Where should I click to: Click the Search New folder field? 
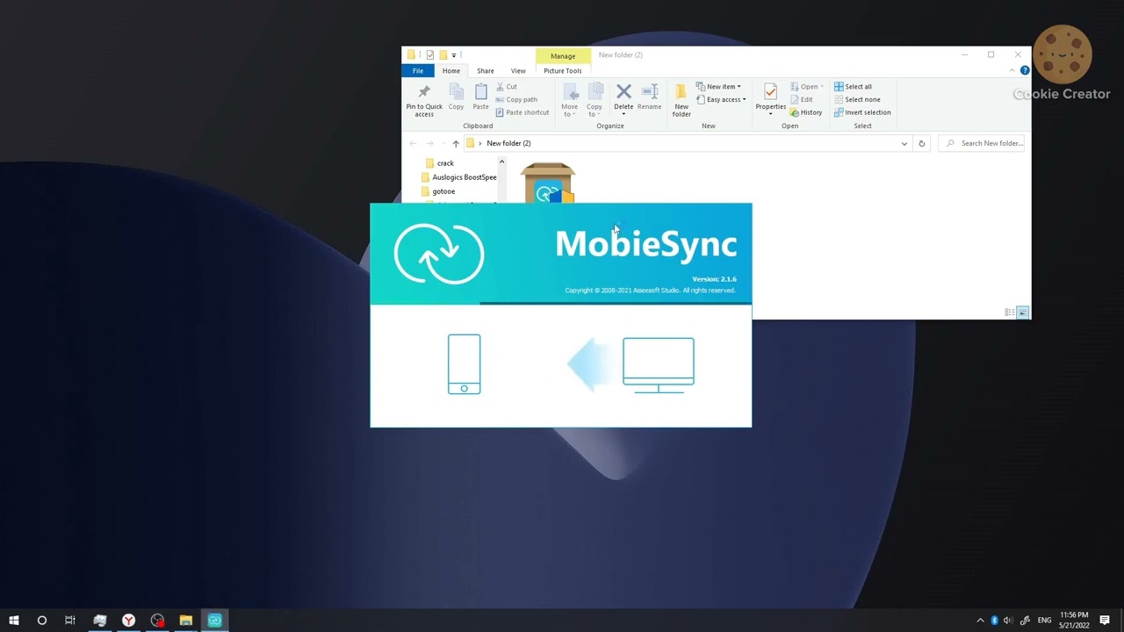pyautogui.click(x=983, y=143)
